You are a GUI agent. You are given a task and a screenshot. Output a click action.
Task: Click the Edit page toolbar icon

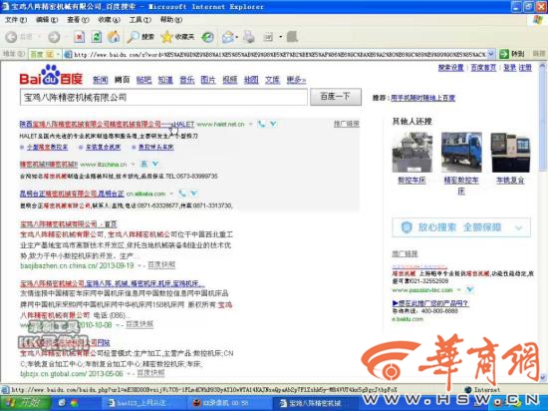point(268,37)
